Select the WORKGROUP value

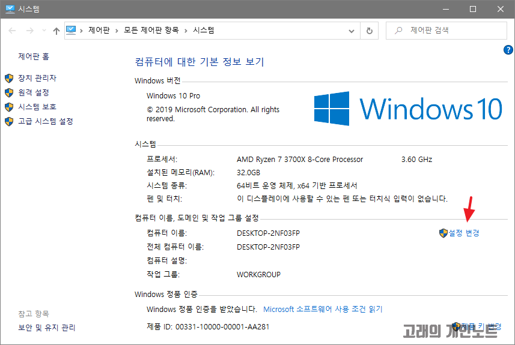click(x=259, y=274)
